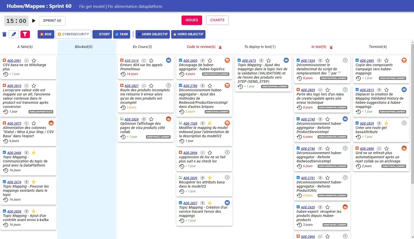Open the ADE-2901 issue link
Image resolution: width=414 pixels, height=239 pixels.
point(14,61)
